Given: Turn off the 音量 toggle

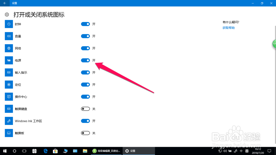Looking at the screenshot, I should 85,36.
